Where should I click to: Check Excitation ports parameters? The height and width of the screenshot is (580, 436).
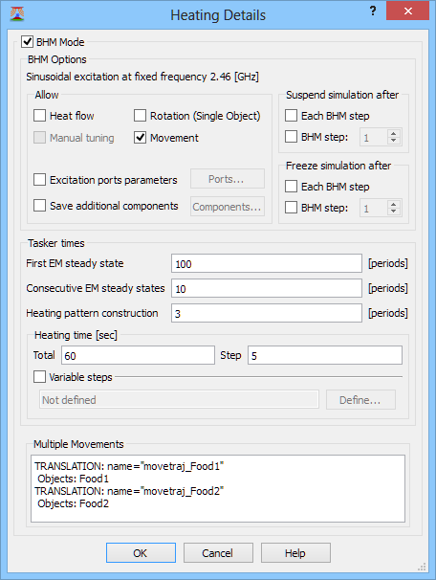39,179
